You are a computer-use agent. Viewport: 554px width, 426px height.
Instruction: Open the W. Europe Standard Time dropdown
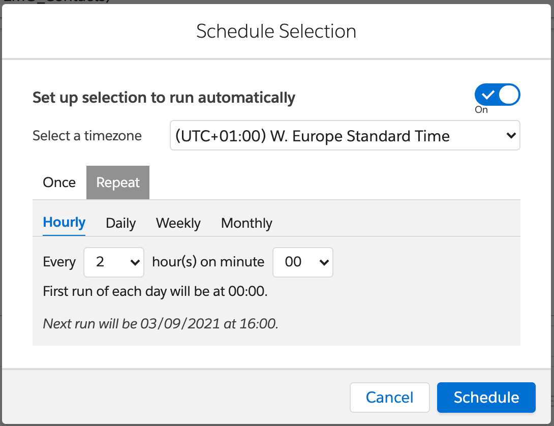345,136
